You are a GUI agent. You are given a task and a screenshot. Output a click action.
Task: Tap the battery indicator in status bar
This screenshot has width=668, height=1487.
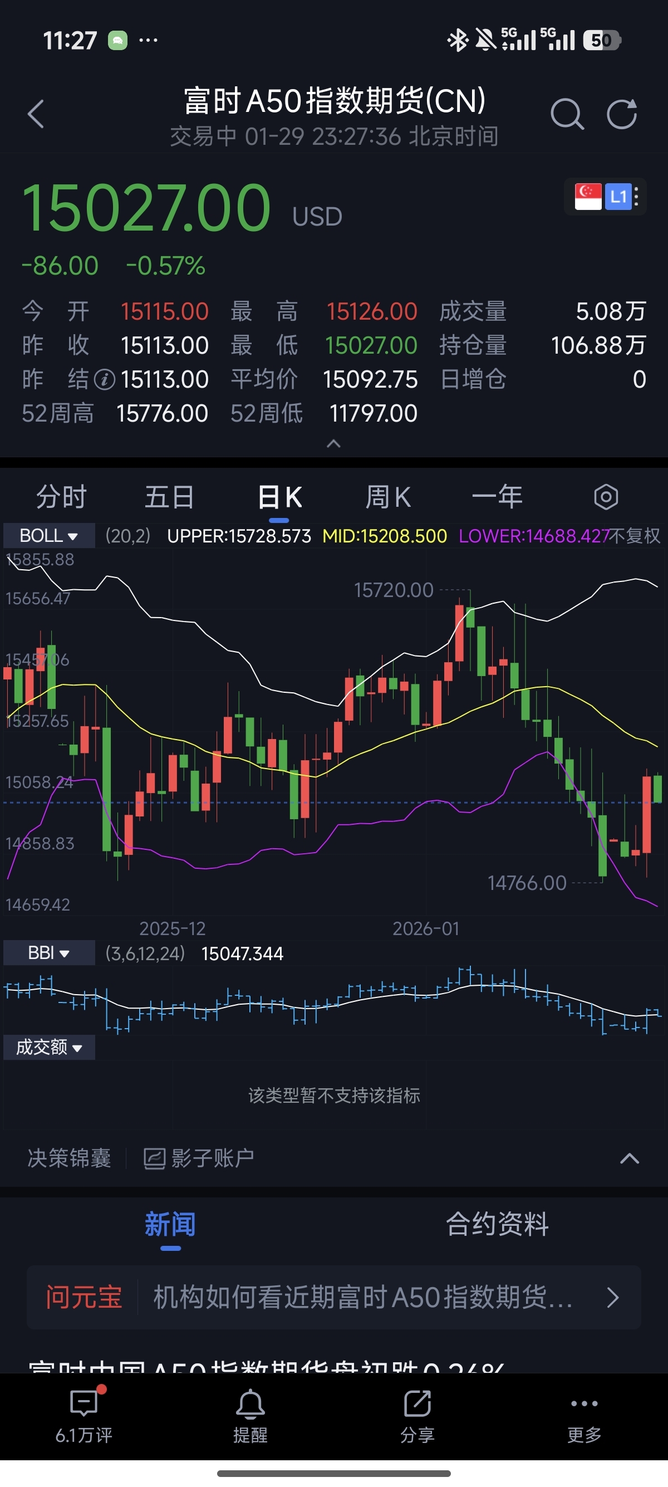[602, 40]
